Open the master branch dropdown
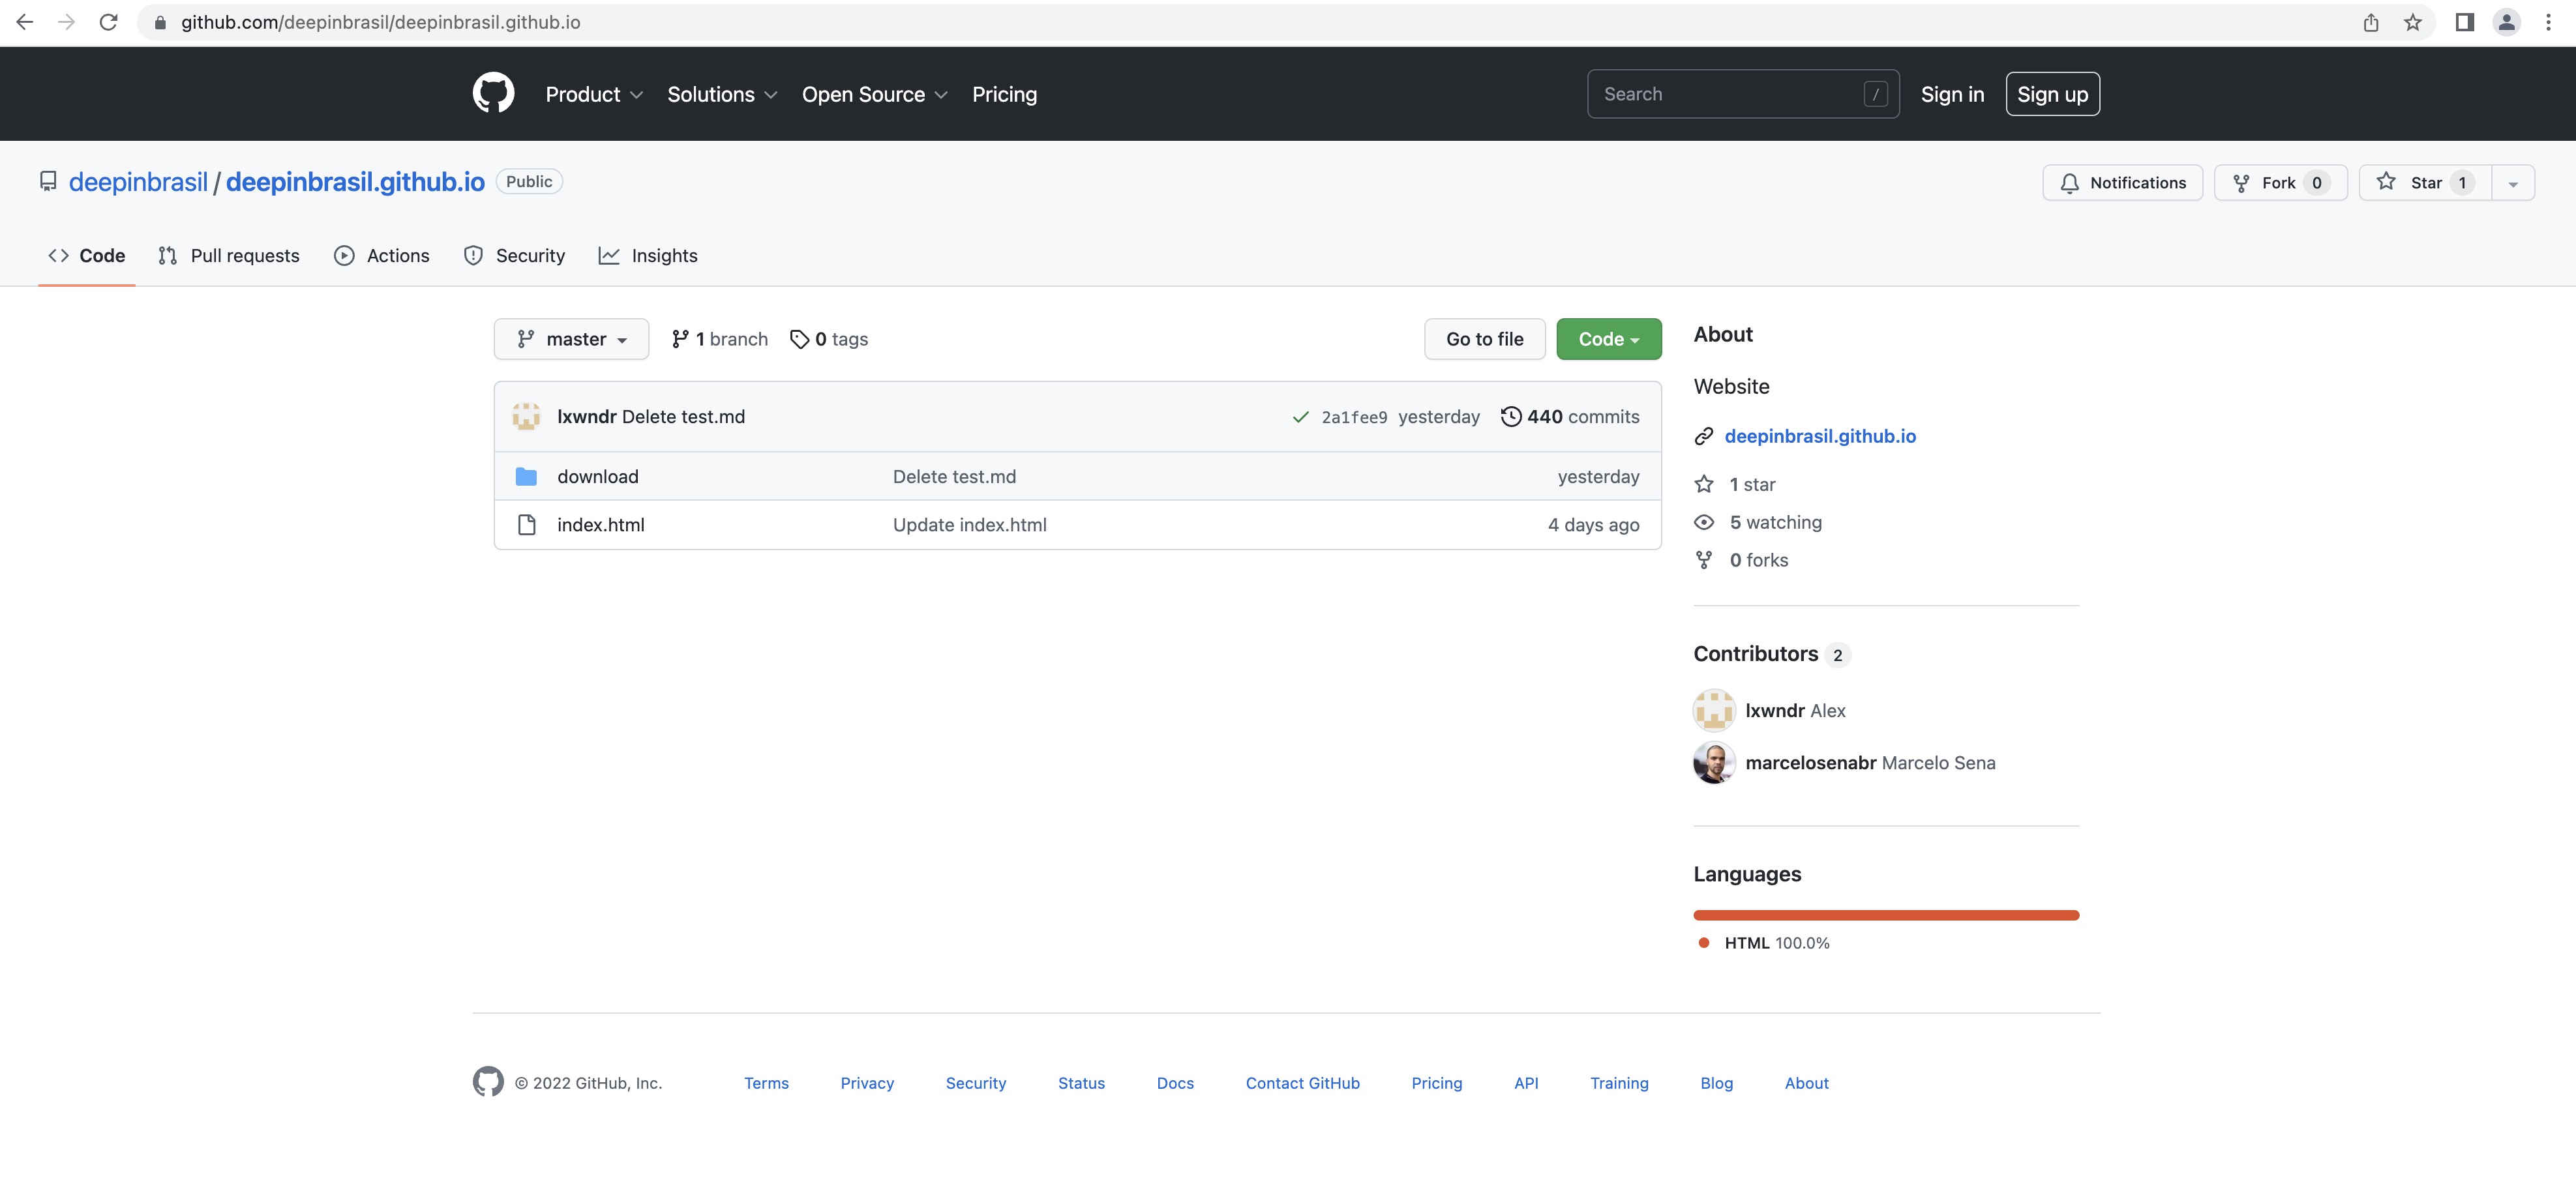Screen dimensions: 2576x1180 (571, 339)
